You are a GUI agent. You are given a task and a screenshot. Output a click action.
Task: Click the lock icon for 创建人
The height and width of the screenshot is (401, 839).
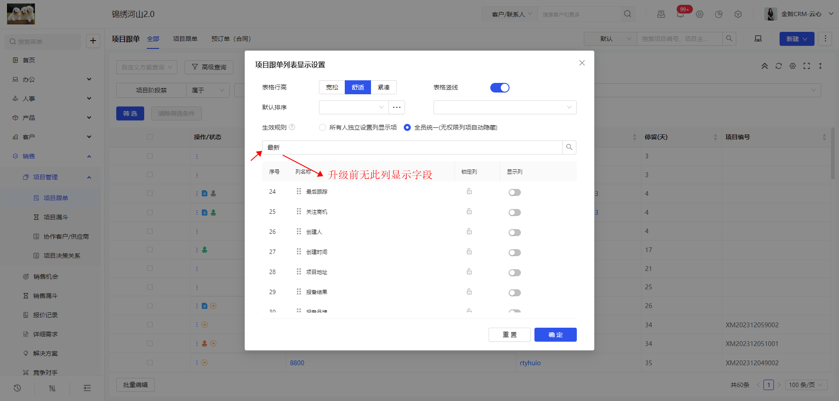click(x=469, y=231)
